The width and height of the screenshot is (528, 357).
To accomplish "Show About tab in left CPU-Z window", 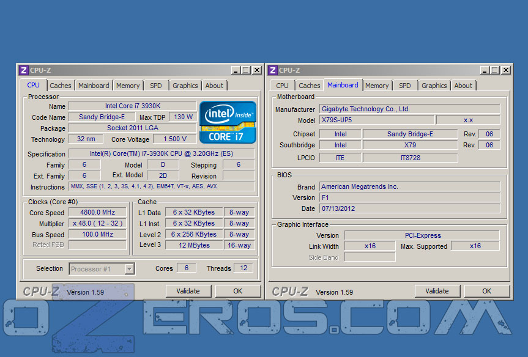I will (214, 86).
